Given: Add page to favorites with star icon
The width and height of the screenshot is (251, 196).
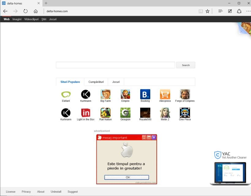Looking at the screenshot, I should coord(208,11).
